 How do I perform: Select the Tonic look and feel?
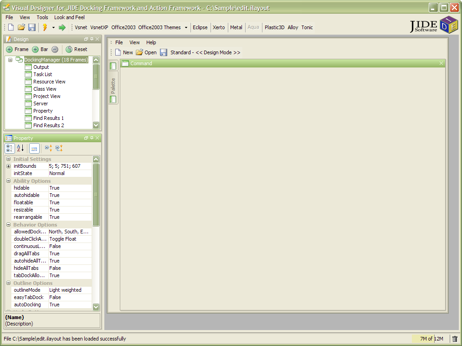[x=307, y=27]
